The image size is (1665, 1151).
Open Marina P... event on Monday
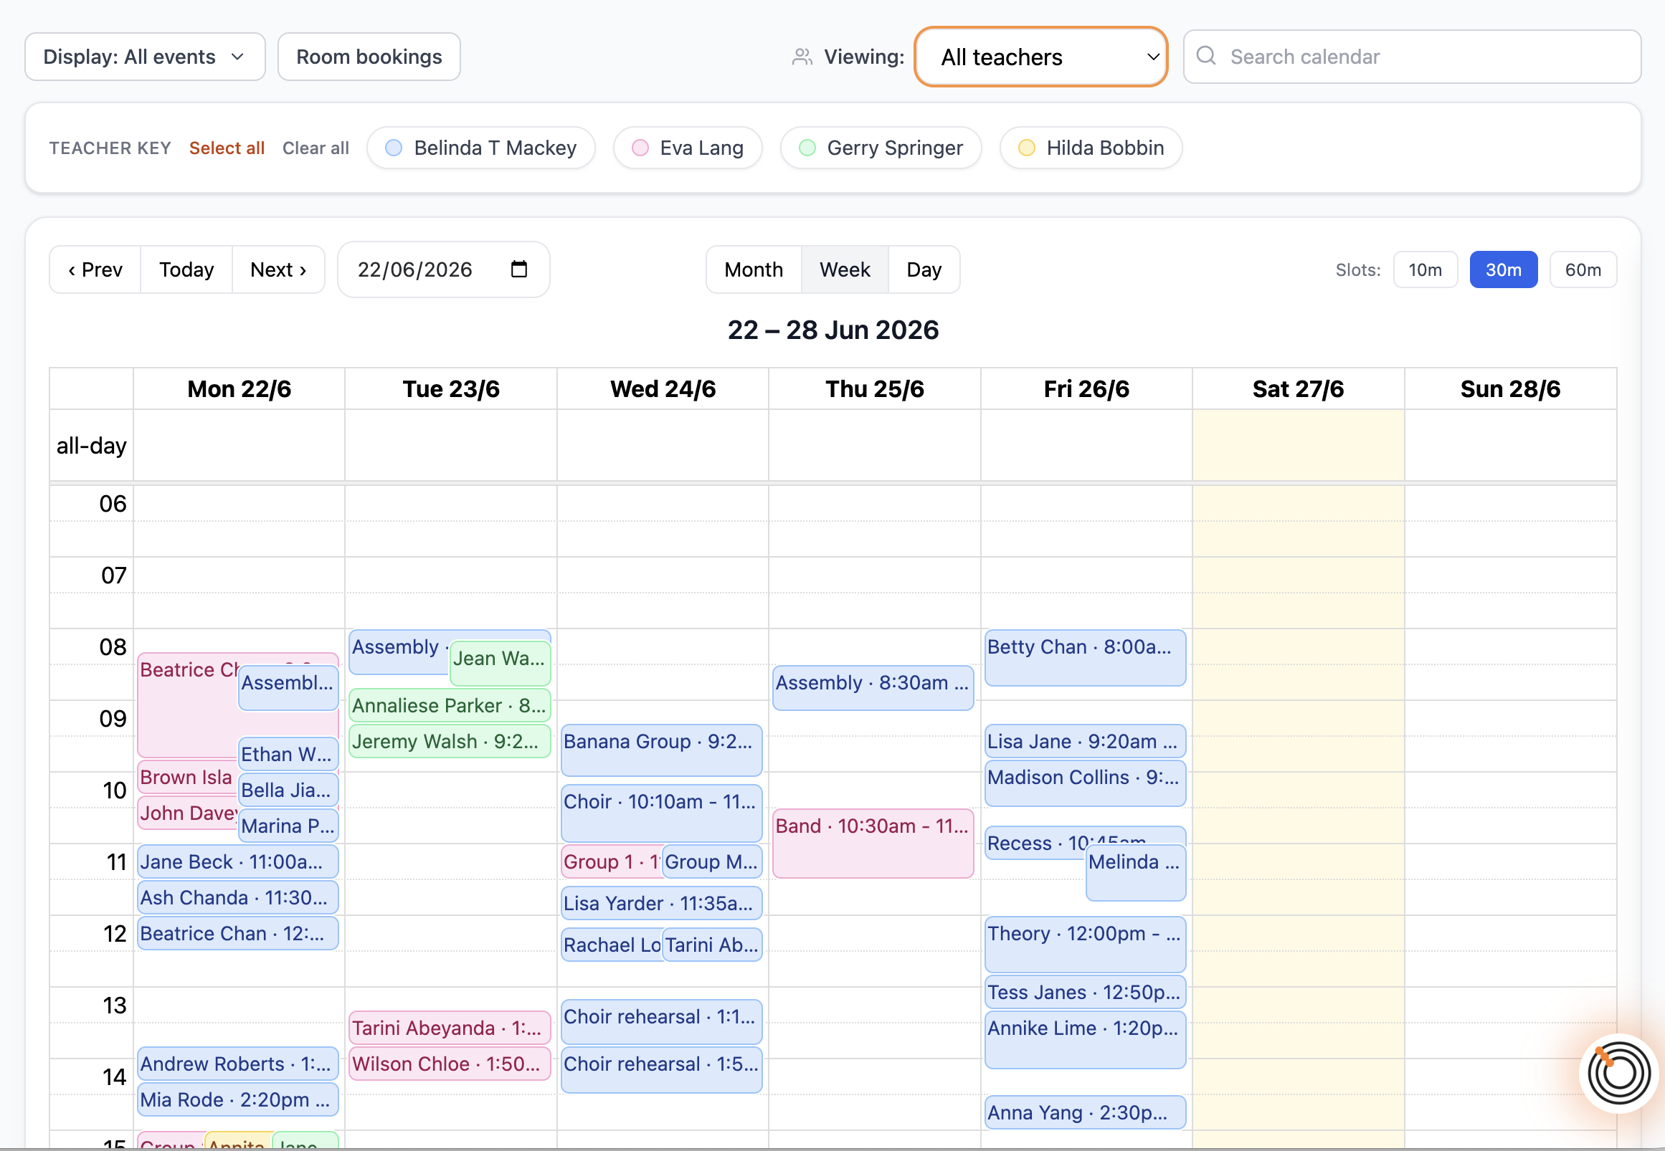288,826
